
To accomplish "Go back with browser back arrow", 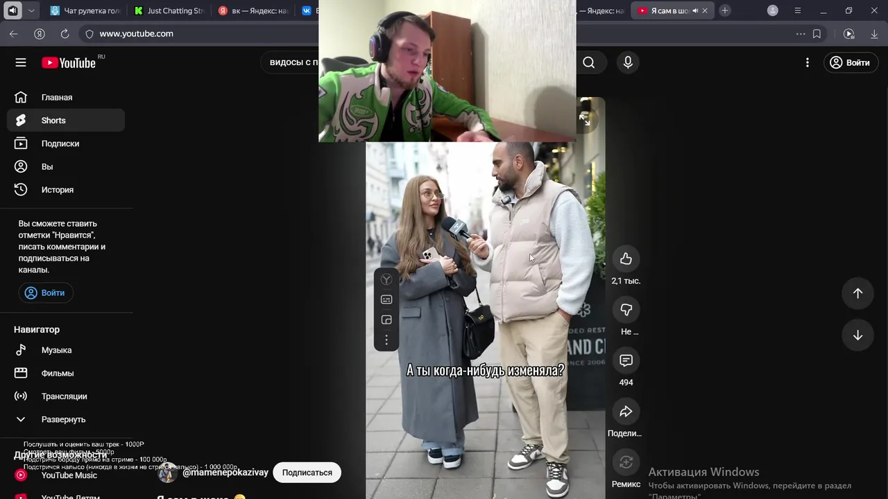I will pos(14,33).
